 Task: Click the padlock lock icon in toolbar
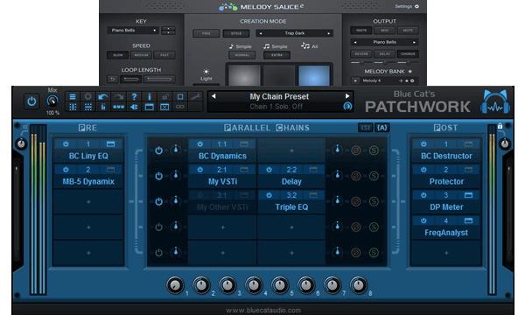164,97
